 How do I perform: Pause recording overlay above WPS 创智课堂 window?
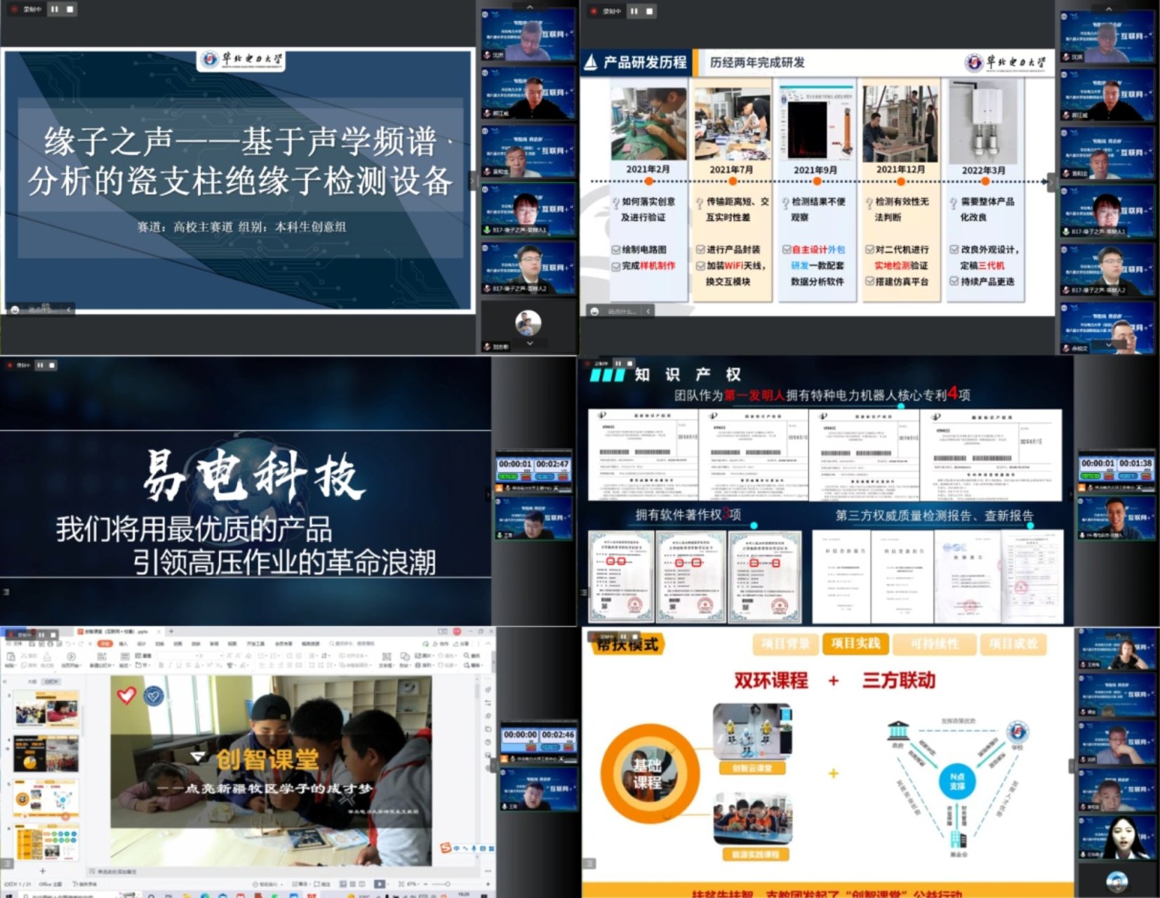(42, 634)
